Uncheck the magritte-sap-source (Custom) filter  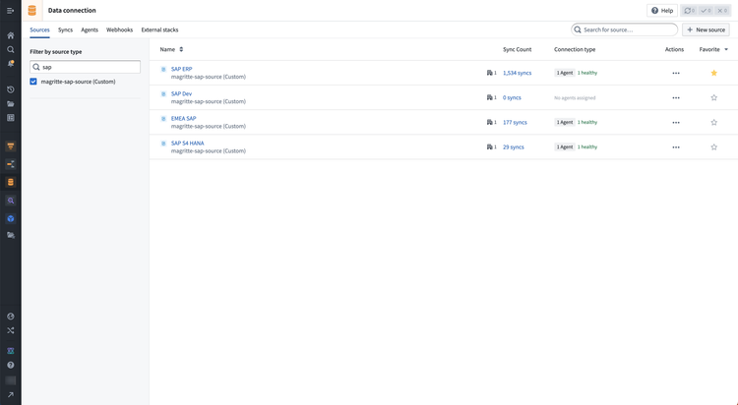(32, 82)
